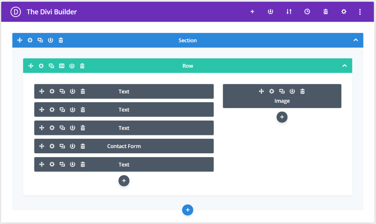376x224 pixels.
Task: Collapse the Row with its chevron
Action: [x=344, y=66]
